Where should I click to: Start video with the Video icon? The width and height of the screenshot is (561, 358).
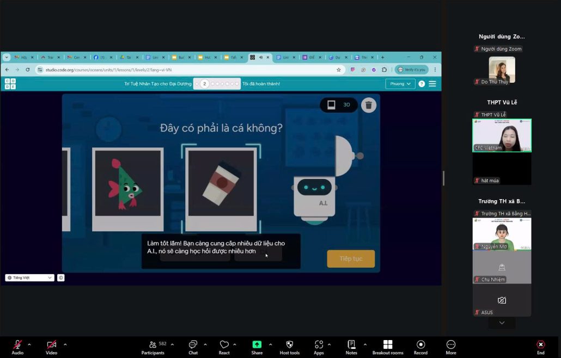tap(51, 345)
